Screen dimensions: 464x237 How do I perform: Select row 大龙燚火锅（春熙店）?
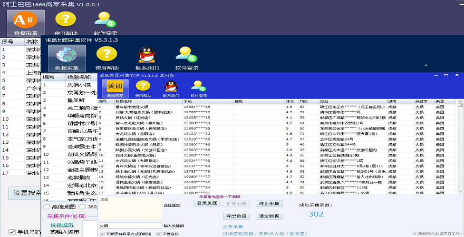click(x=277, y=134)
